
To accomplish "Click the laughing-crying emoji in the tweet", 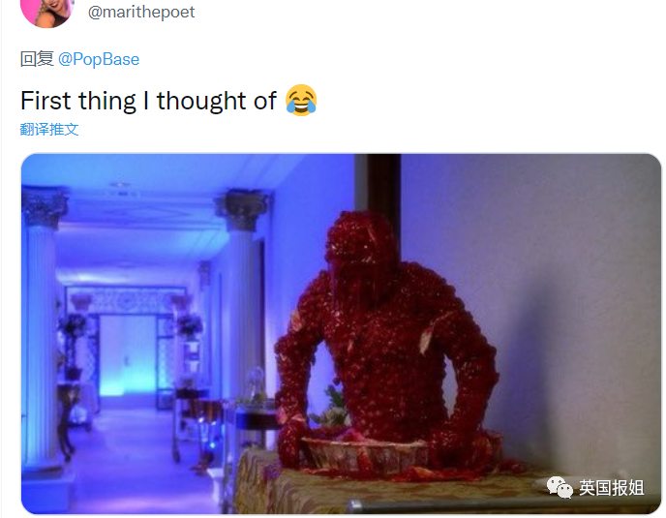I will pos(301,101).
